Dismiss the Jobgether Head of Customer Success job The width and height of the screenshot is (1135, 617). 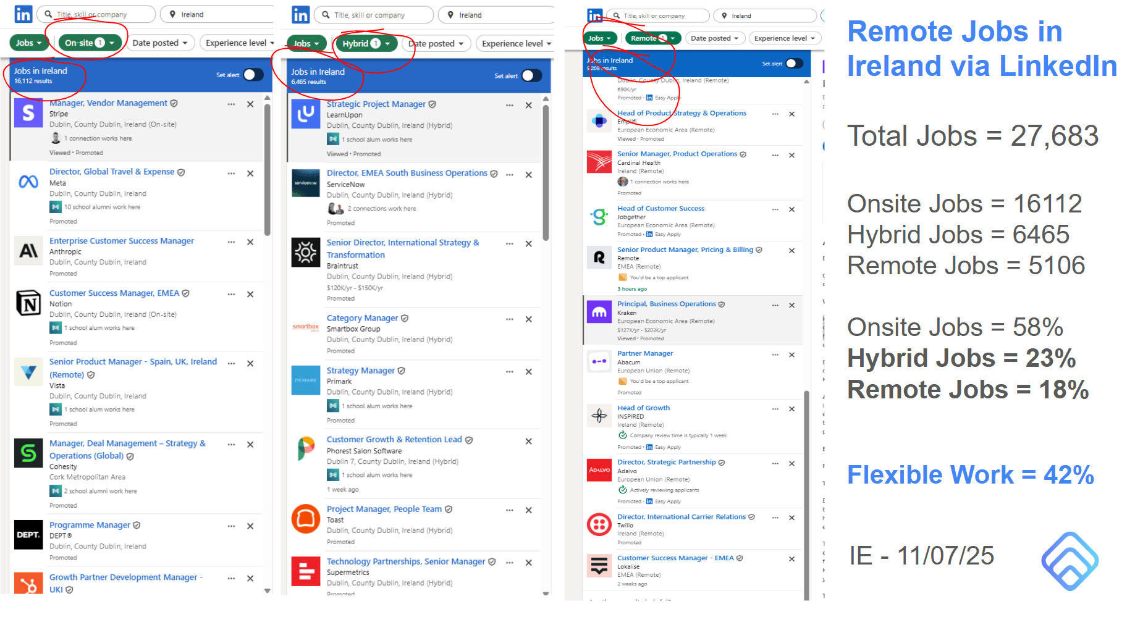(x=791, y=209)
